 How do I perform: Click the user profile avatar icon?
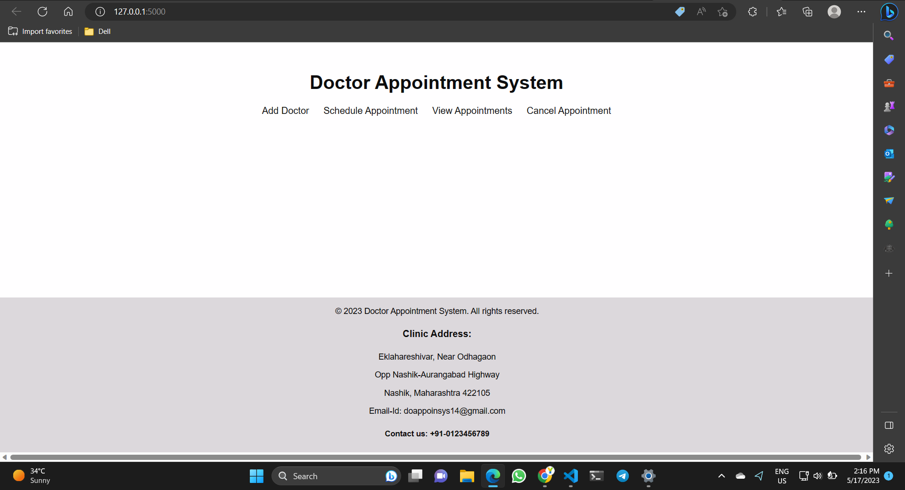pyautogui.click(x=834, y=12)
